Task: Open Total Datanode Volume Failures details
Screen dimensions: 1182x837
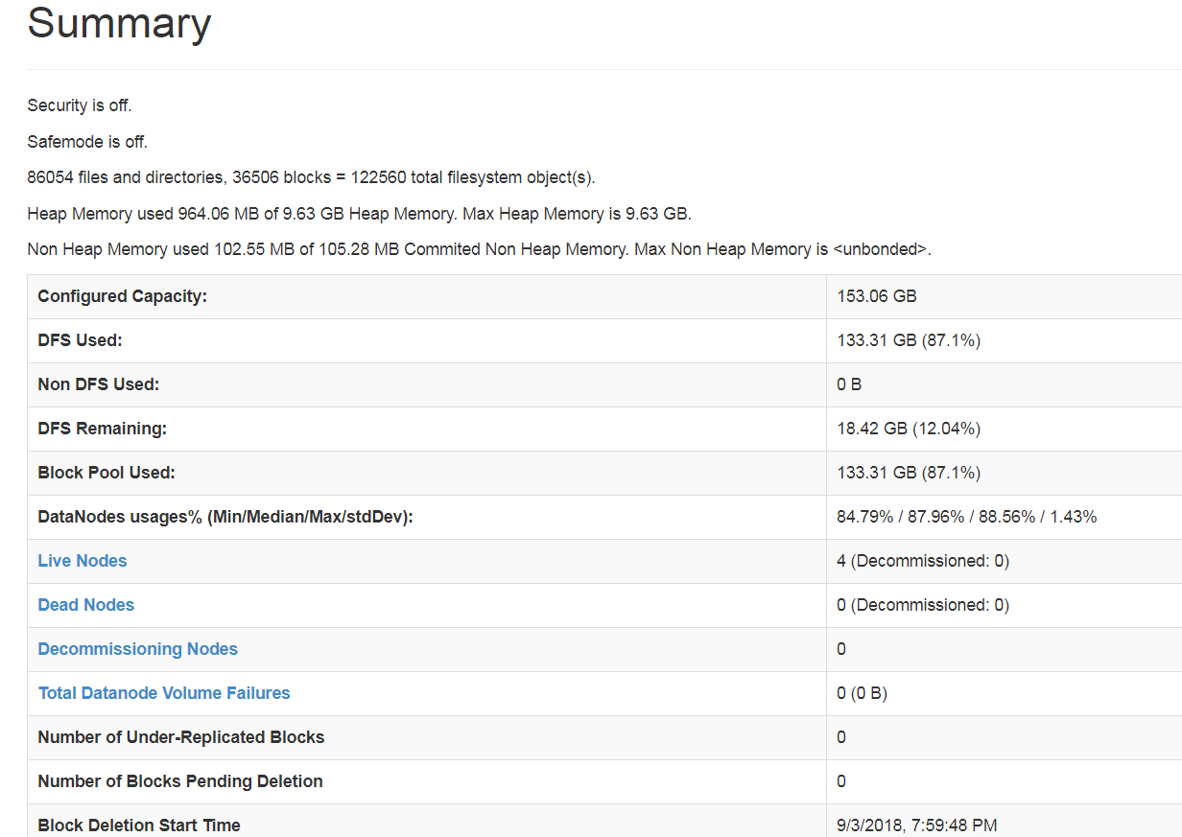Action: [x=163, y=693]
